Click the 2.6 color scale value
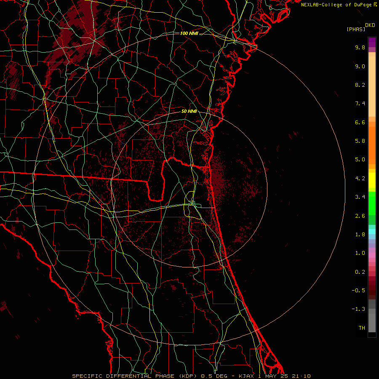This screenshot has width=379, height=379. click(x=360, y=216)
